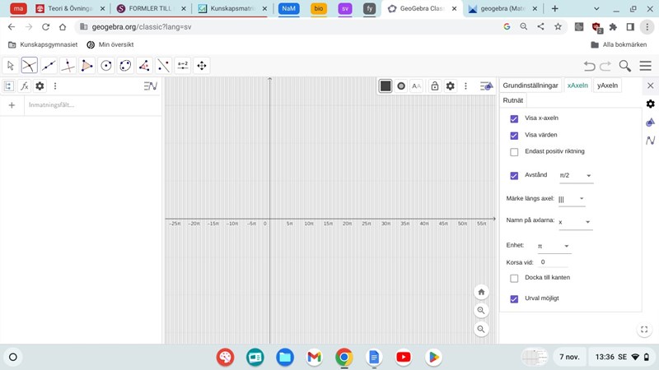Reset view with the home button
Viewport: 659px width, 370px height.
[482, 292]
